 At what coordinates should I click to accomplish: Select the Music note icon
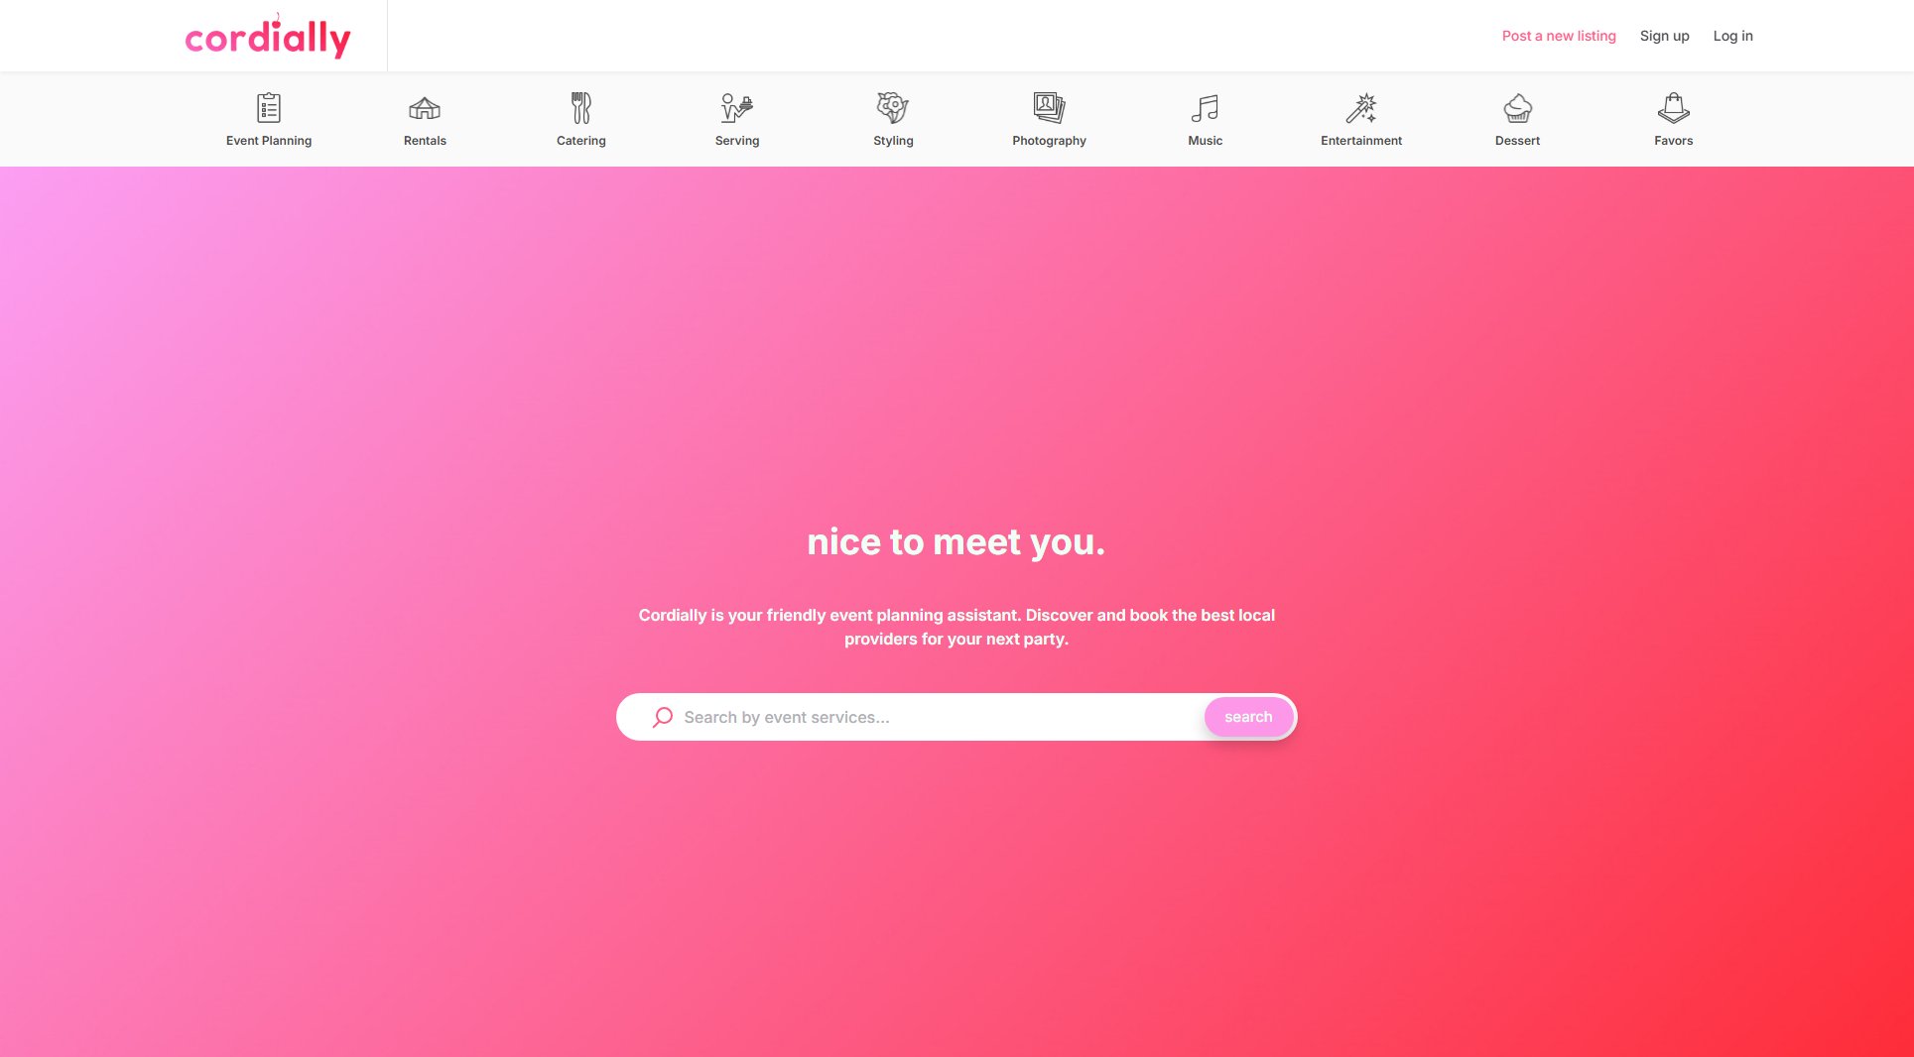click(x=1205, y=107)
